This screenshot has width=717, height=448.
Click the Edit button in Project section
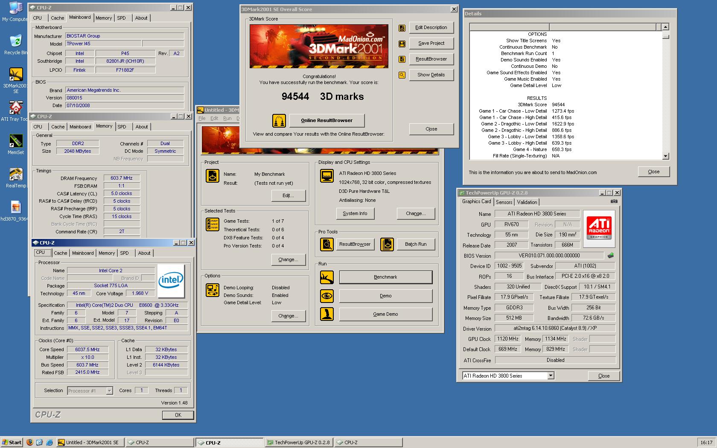point(288,196)
